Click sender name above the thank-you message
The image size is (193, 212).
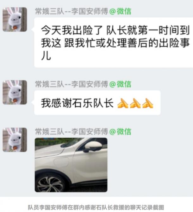coord(72,84)
